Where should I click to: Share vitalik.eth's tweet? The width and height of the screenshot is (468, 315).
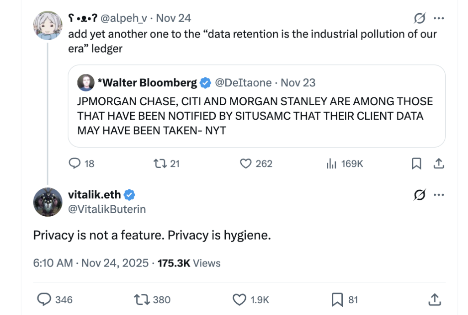(435, 299)
